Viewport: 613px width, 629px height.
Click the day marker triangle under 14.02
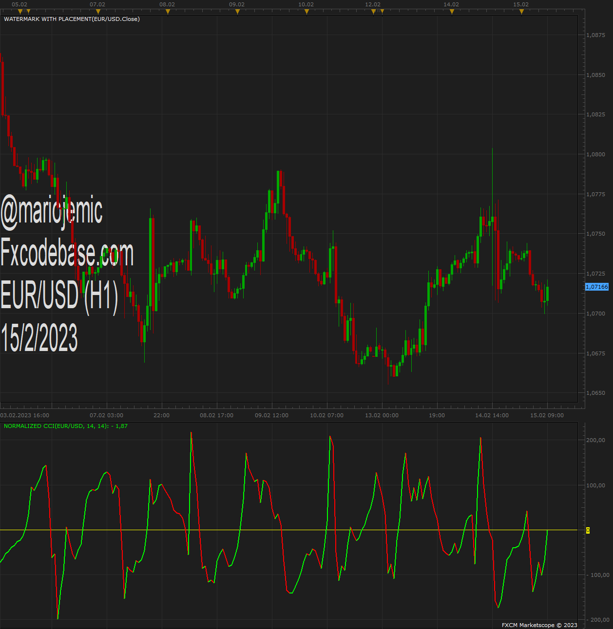point(452,12)
